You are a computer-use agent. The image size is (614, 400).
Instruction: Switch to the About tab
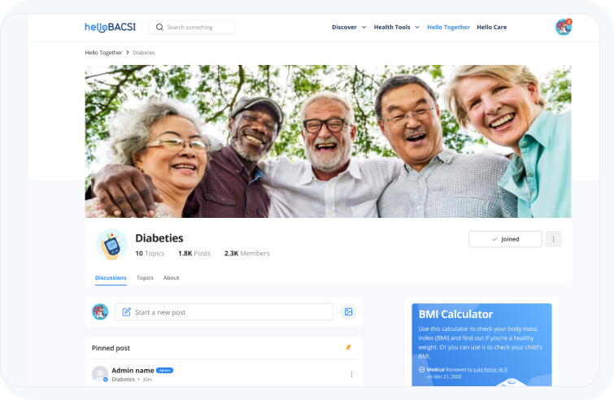pos(171,277)
